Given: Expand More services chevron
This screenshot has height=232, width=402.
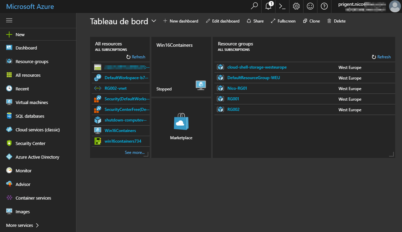Looking at the screenshot, I should [x=37, y=225].
